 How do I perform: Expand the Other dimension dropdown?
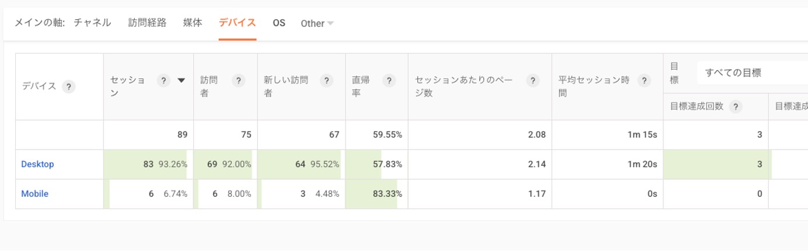(317, 23)
